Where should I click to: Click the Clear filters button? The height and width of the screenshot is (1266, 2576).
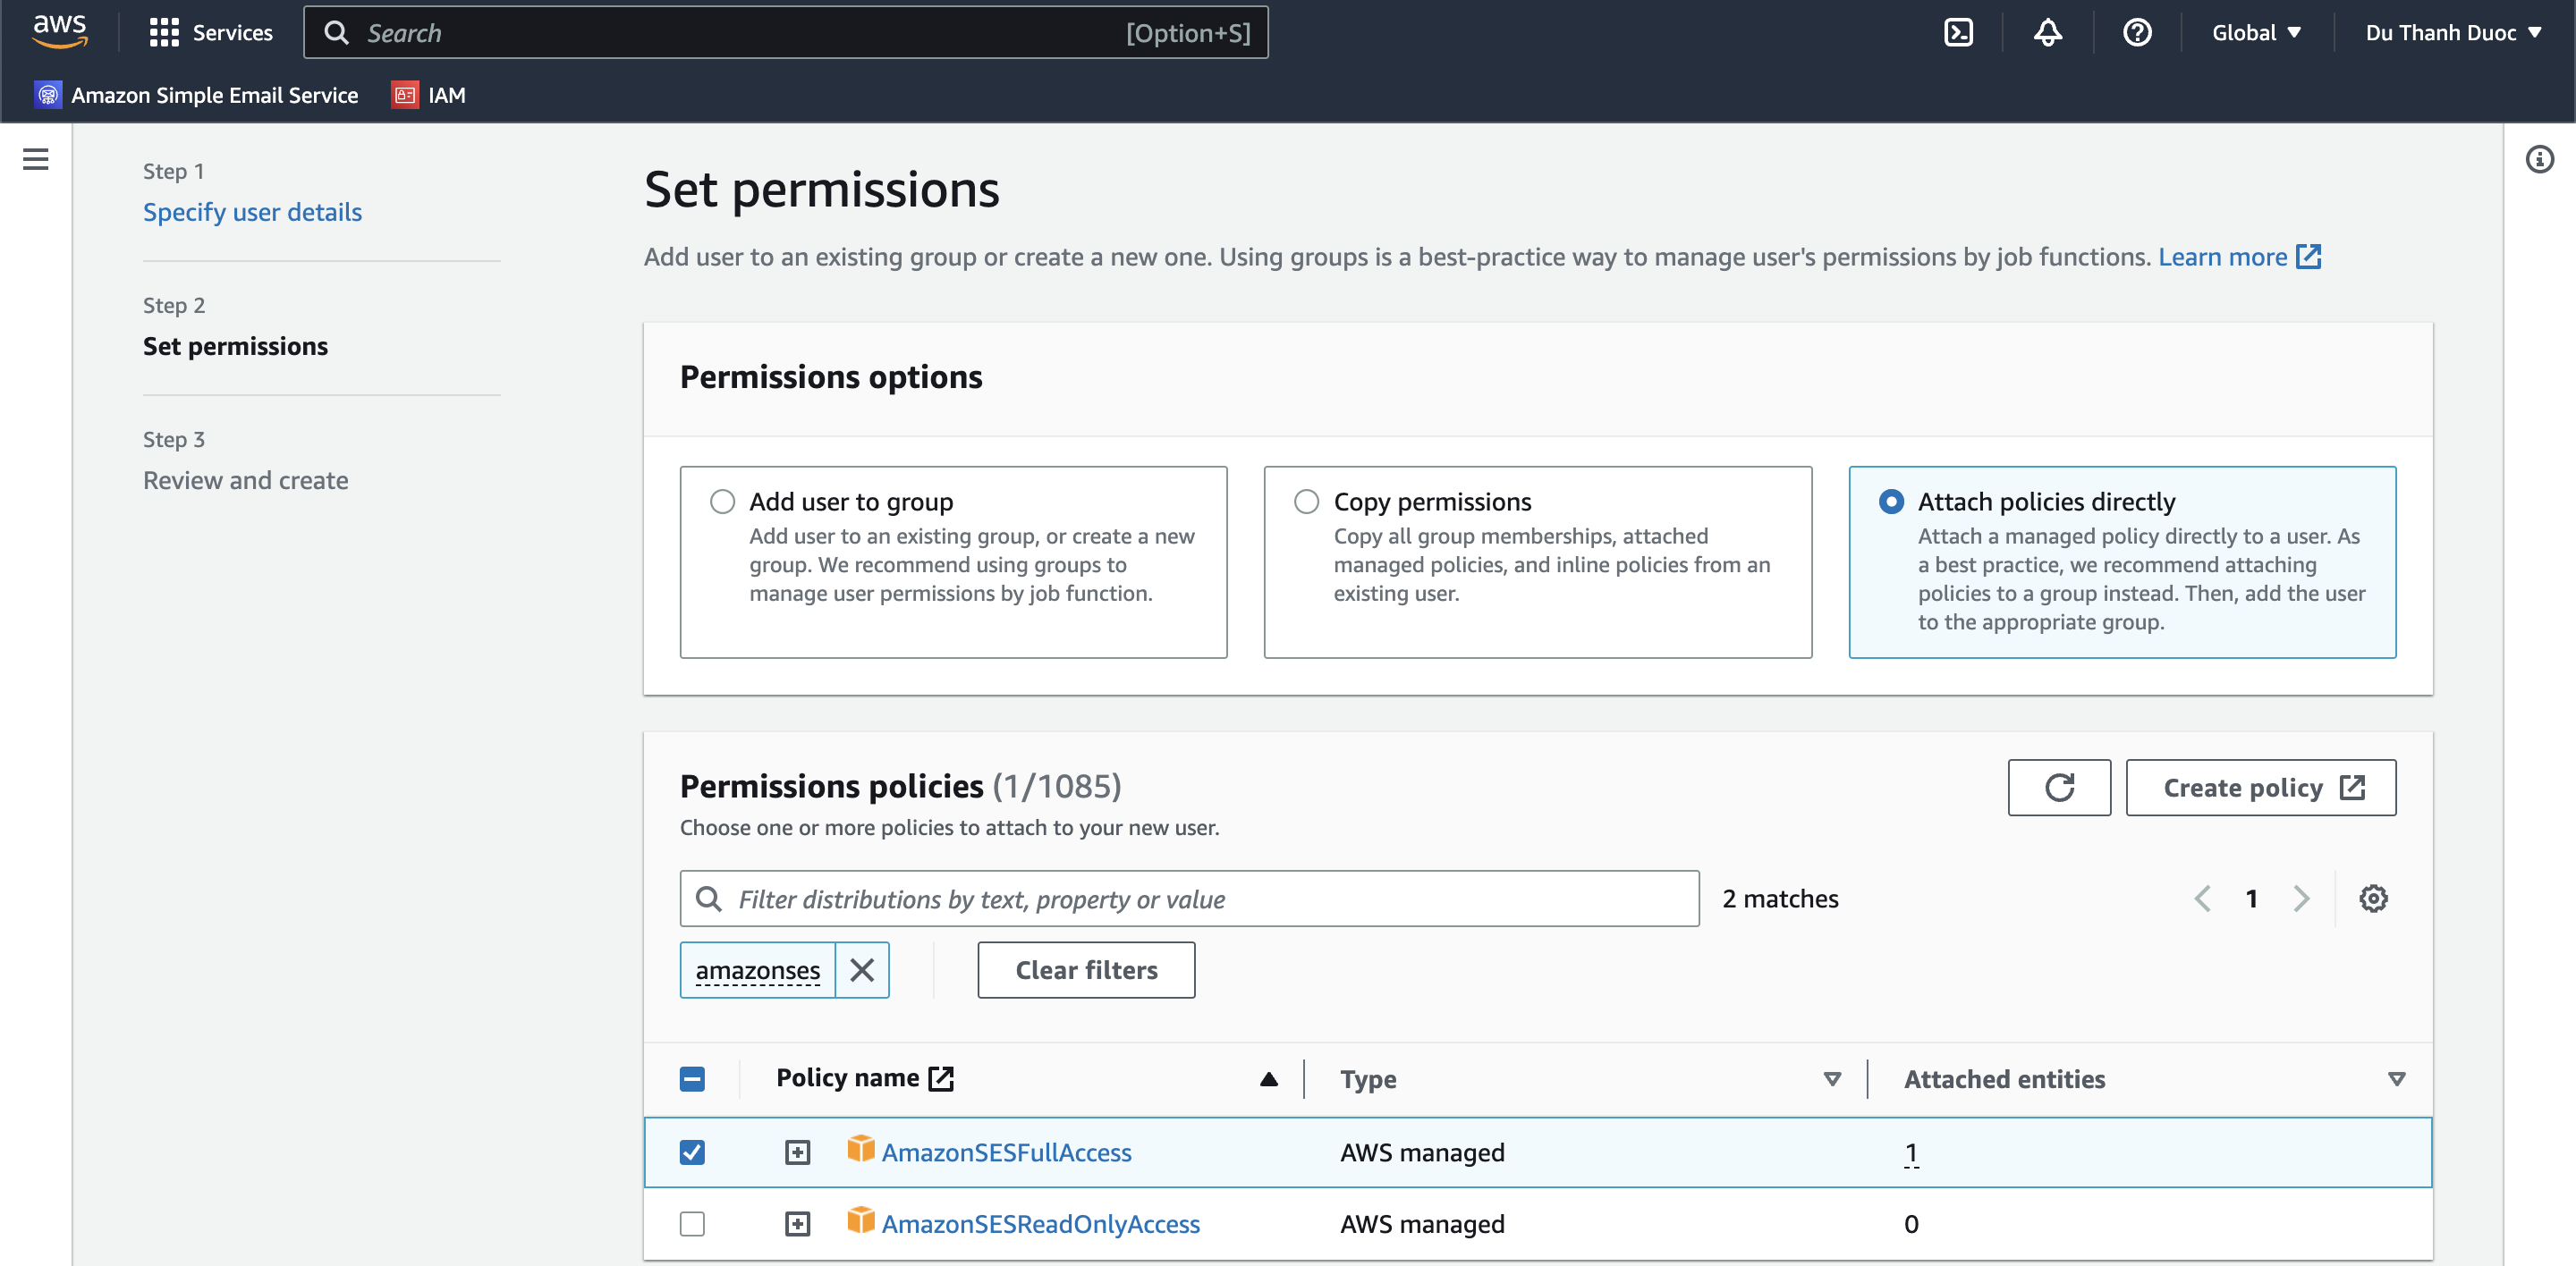click(1086, 969)
